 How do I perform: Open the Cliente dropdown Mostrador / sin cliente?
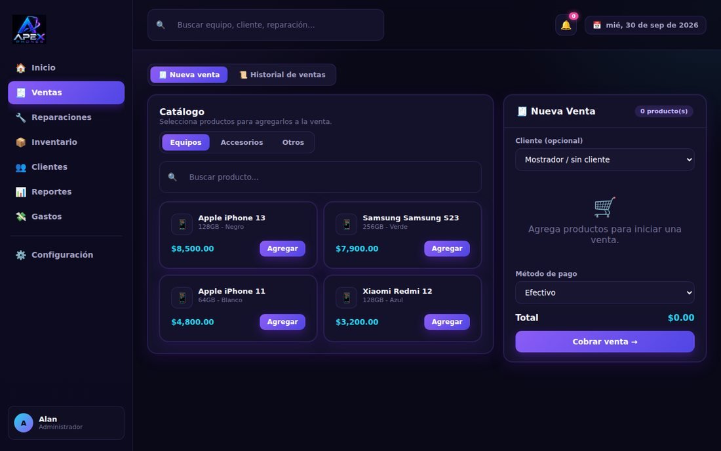[x=605, y=159]
